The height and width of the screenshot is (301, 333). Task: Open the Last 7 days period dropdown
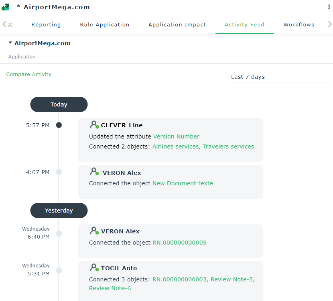click(280, 77)
